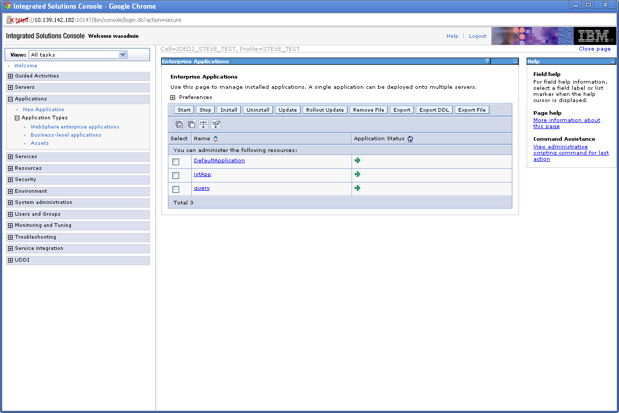Click the browser address bar
This screenshot has width=619, height=413.
coord(309,20)
